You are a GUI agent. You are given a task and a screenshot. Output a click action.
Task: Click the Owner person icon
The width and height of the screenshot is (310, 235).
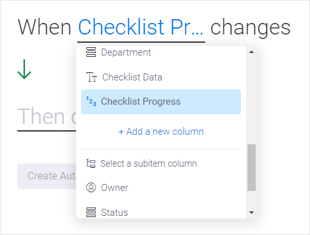point(91,188)
